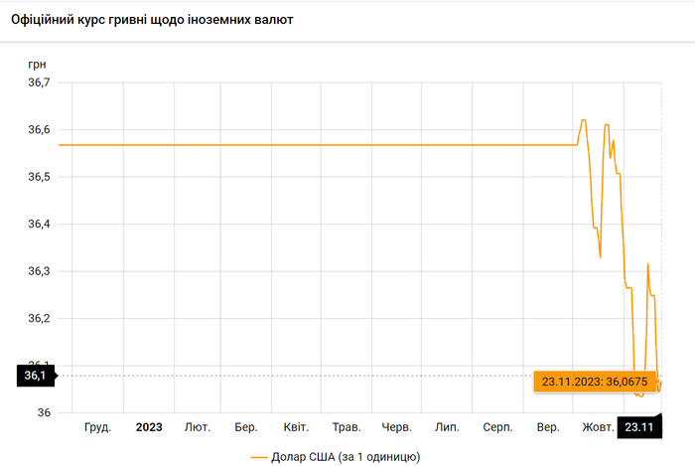695x466 pixels.
Task: Click the Лют. month axis label
Action: pyautogui.click(x=198, y=427)
